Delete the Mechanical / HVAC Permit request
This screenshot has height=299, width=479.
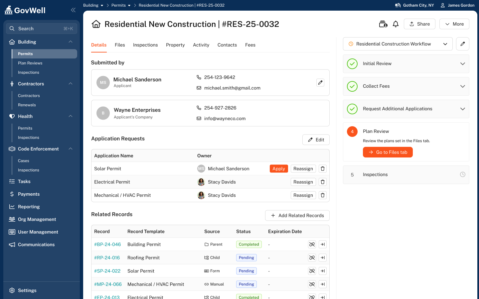pyautogui.click(x=322, y=195)
